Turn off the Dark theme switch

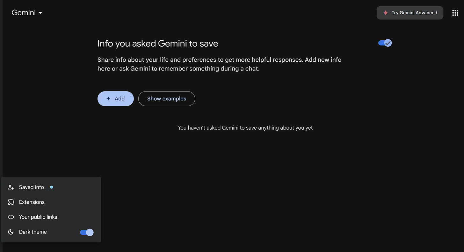87,232
